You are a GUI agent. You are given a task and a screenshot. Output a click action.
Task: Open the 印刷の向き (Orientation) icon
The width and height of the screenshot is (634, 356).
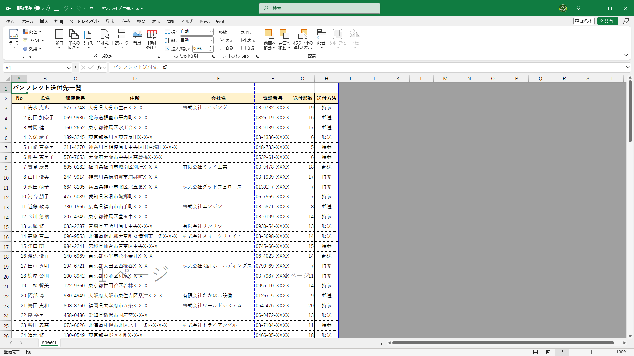(x=73, y=38)
